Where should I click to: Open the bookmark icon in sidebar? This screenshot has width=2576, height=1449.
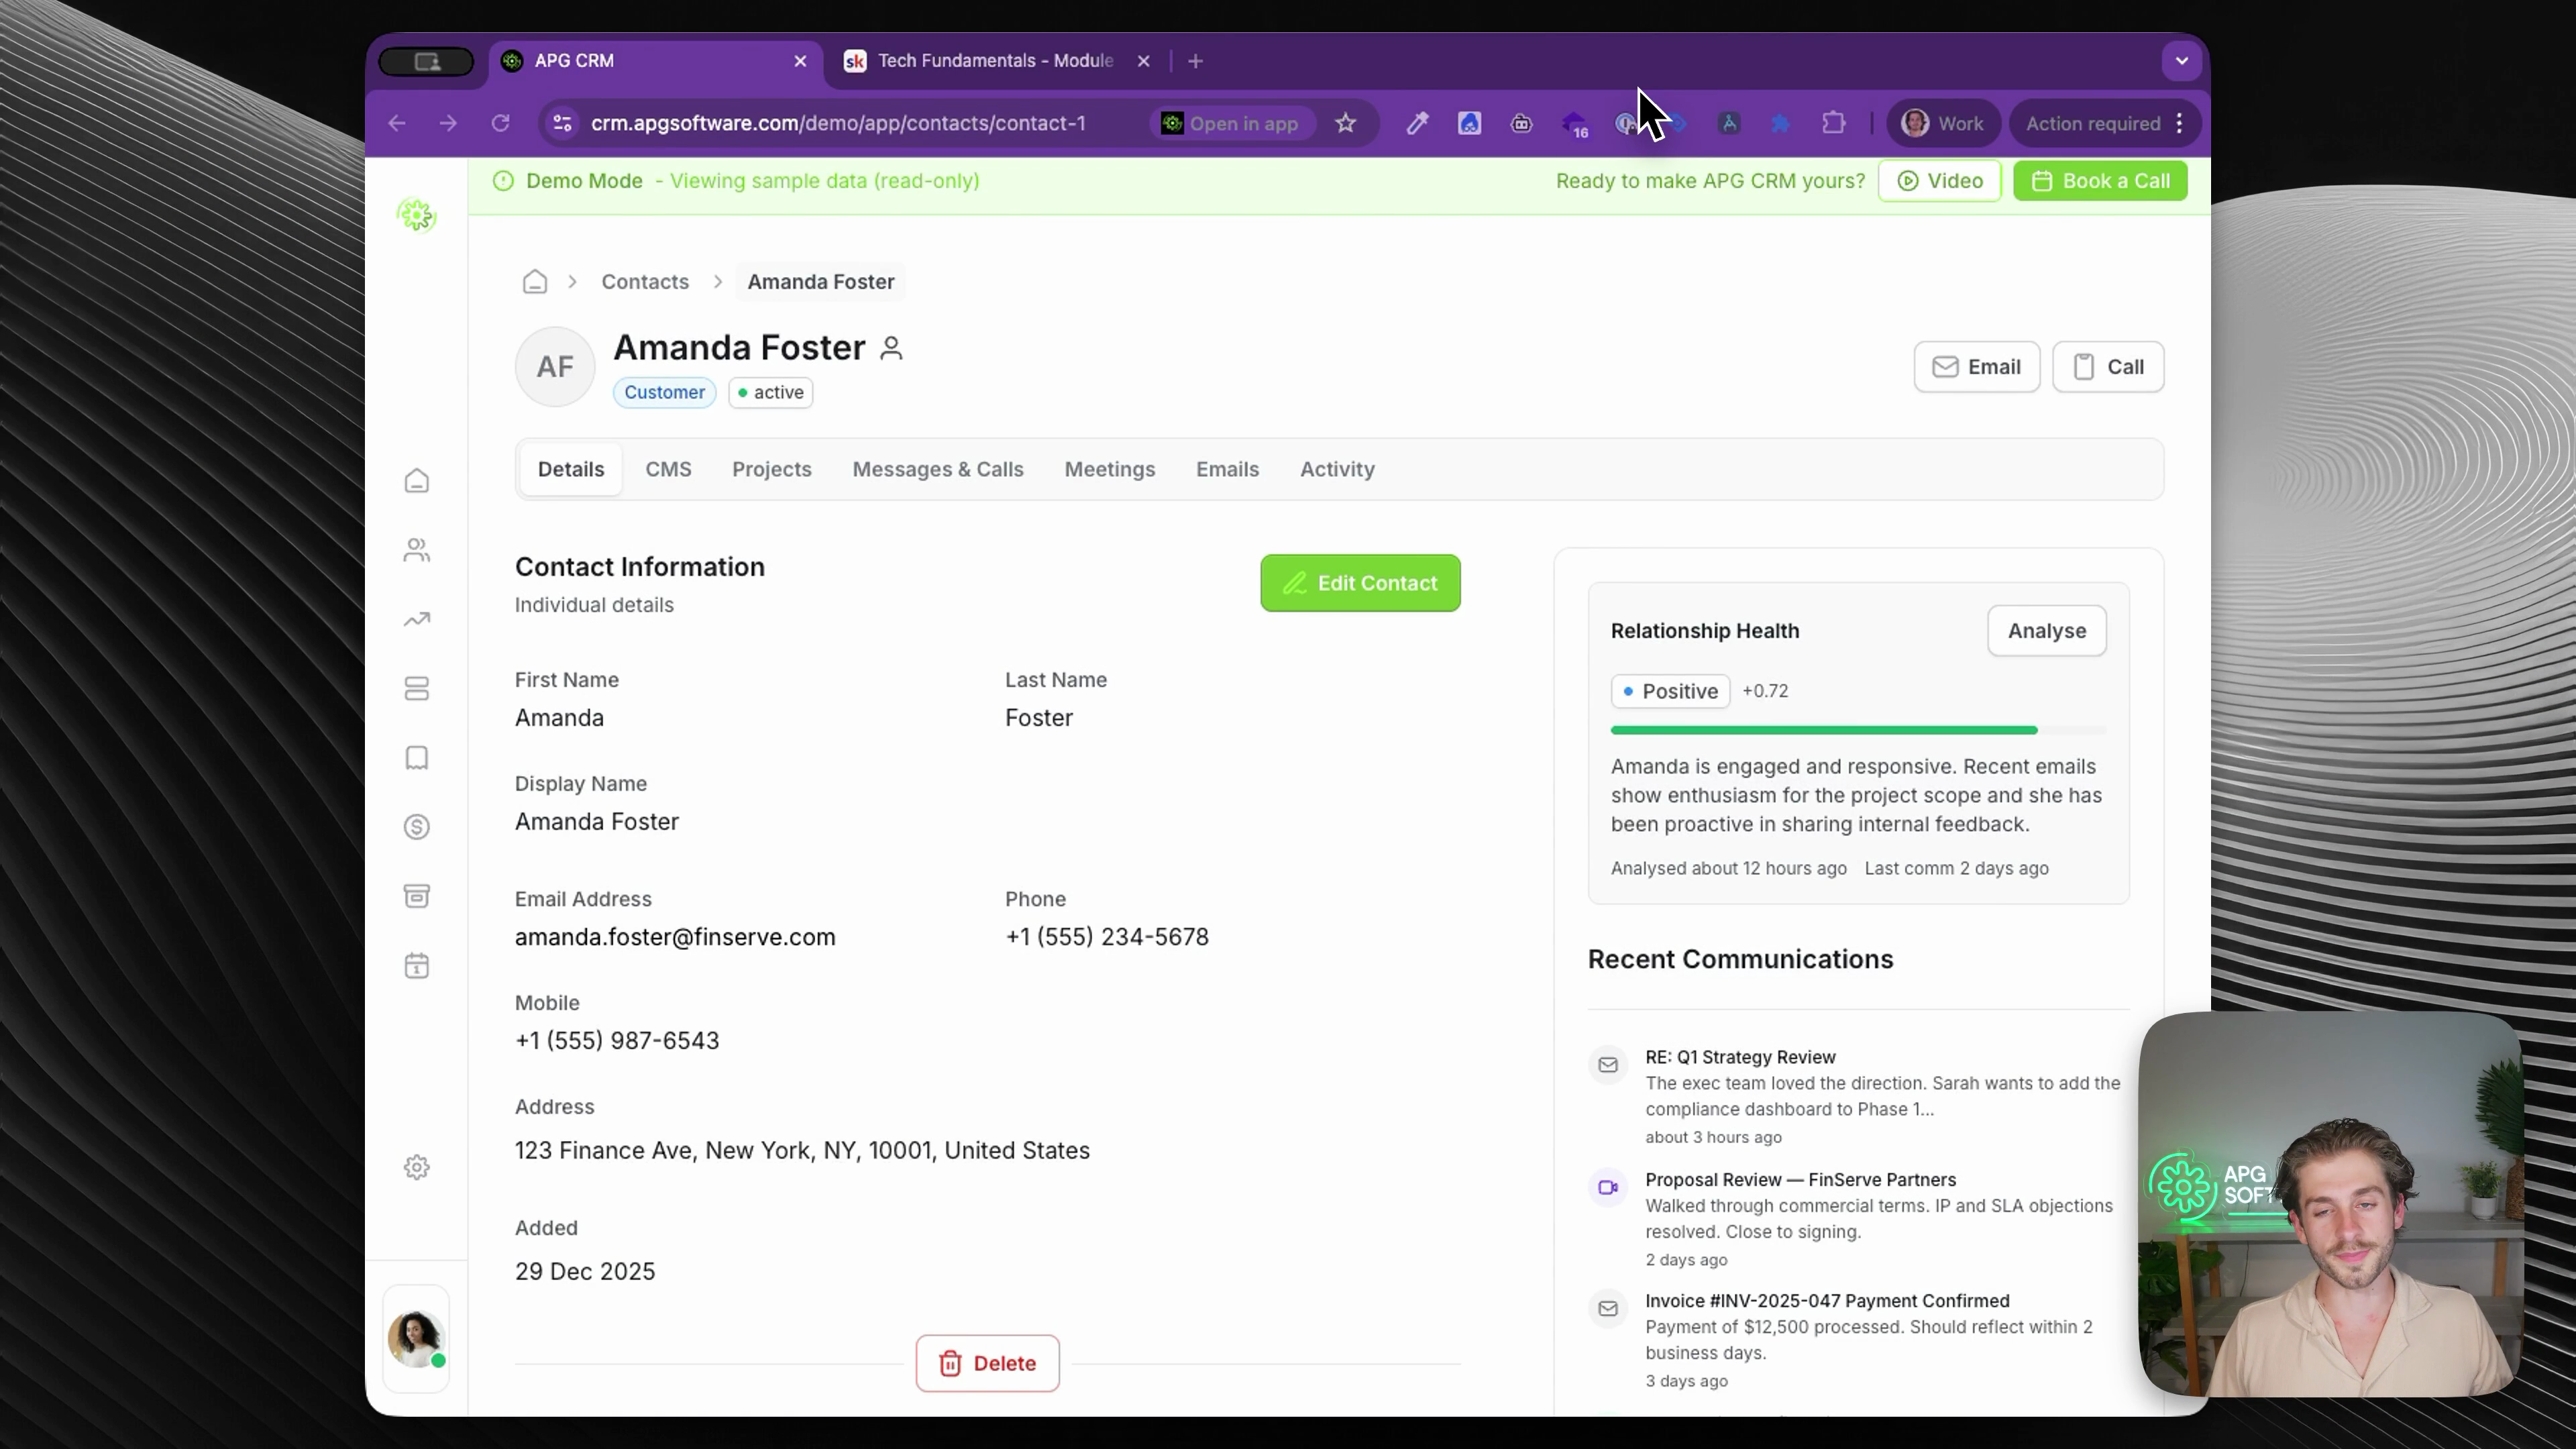coord(417,758)
